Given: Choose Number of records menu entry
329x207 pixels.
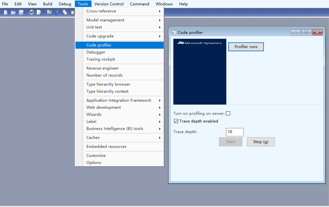Looking at the screenshot, I should (x=119, y=75).
